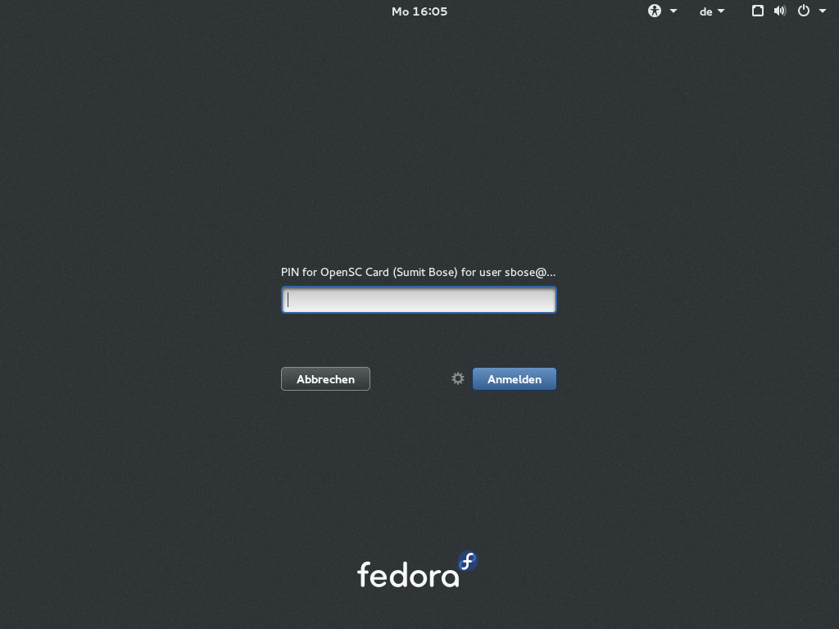
Task: Open the clock showing Mo 16:05
Action: 419,11
